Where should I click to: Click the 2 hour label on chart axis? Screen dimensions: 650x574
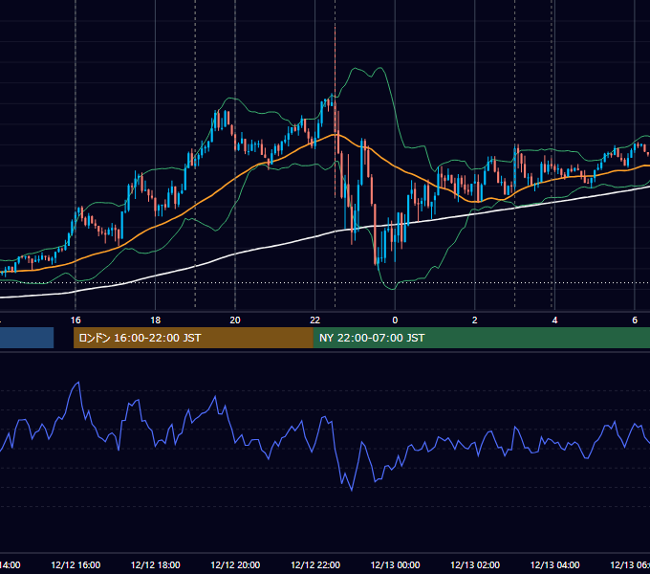point(475,320)
